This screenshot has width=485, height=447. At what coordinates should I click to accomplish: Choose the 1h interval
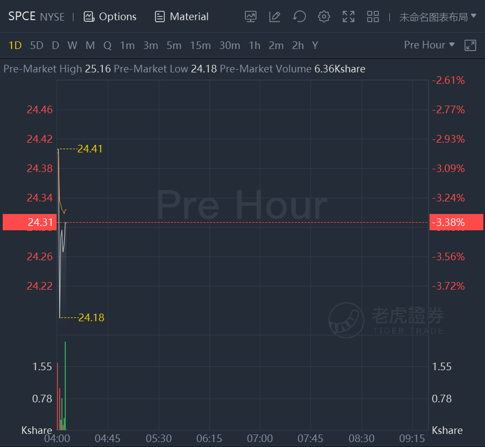tap(254, 46)
